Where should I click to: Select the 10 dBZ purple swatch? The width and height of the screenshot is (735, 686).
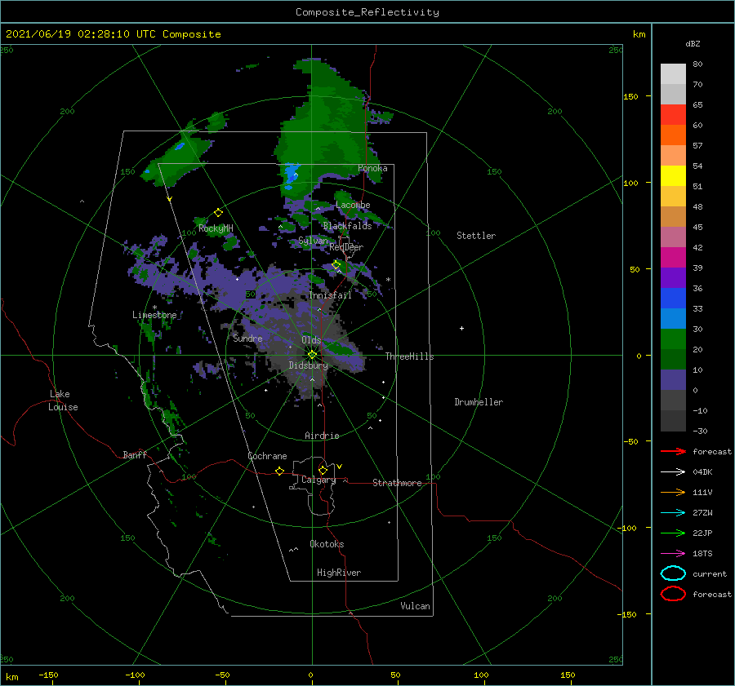[x=673, y=380]
